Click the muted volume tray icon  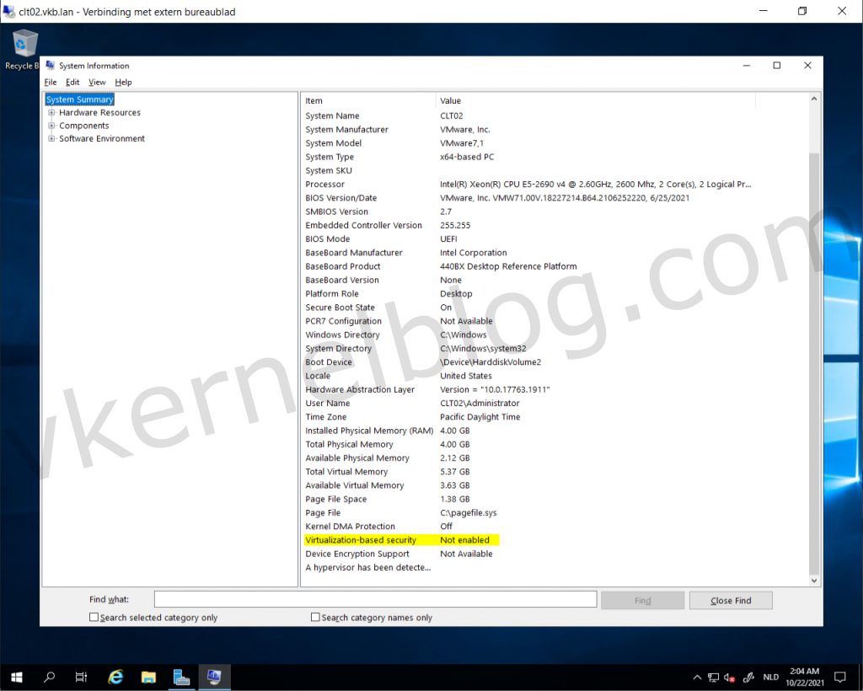point(731,678)
